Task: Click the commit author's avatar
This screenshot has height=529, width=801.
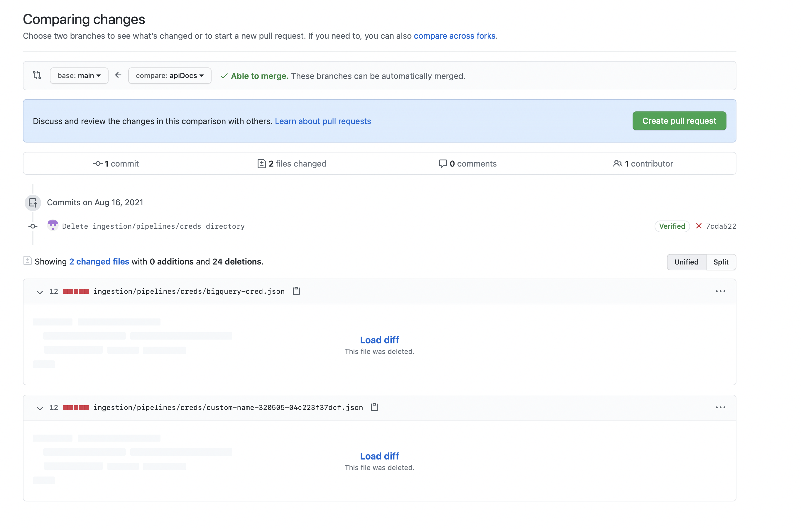Action: coord(53,225)
